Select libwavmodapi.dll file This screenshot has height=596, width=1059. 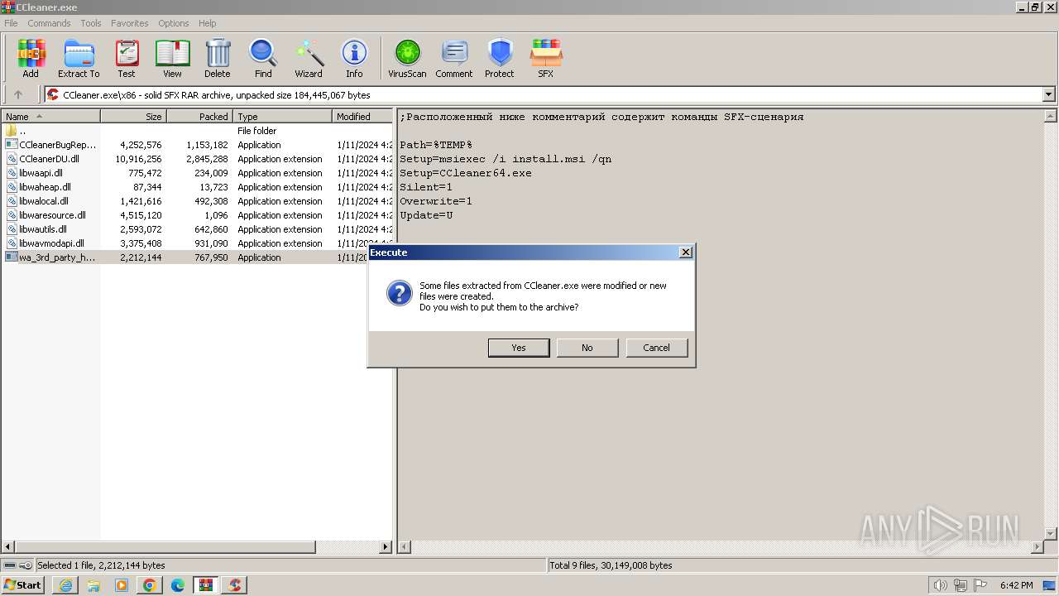(x=197, y=243)
